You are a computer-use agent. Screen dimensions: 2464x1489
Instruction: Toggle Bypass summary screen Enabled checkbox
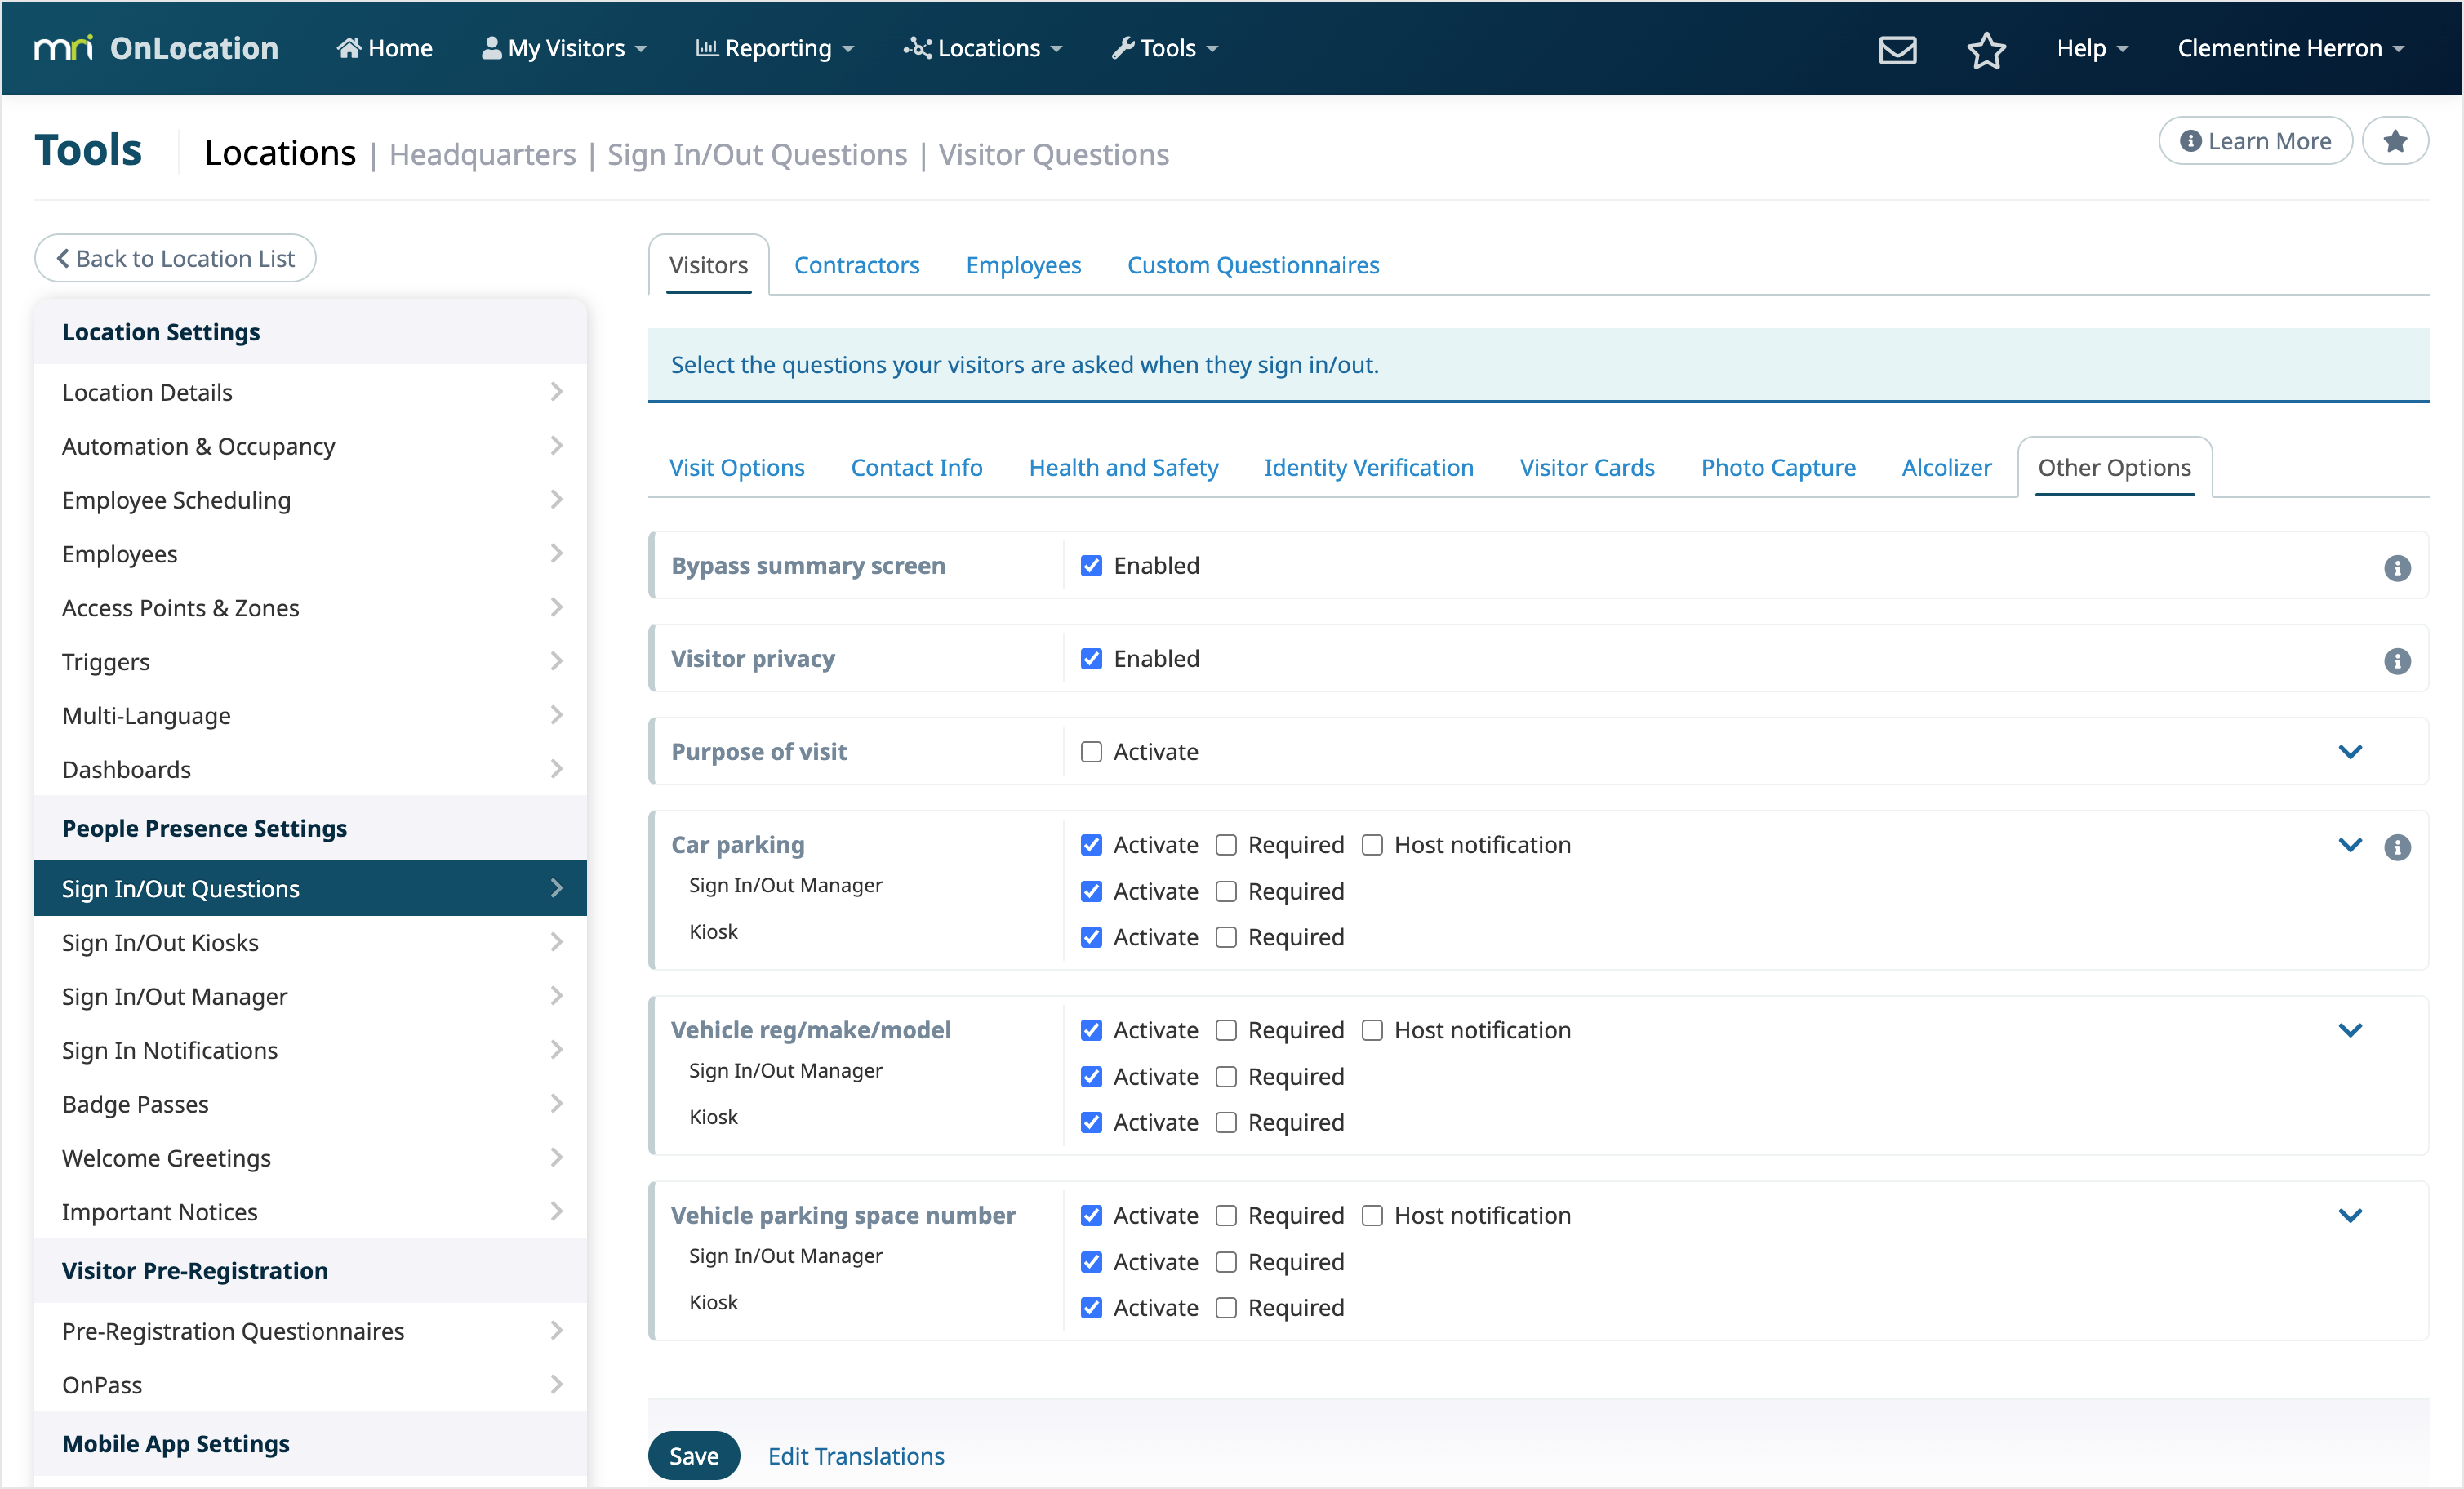(x=1091, y=565)
